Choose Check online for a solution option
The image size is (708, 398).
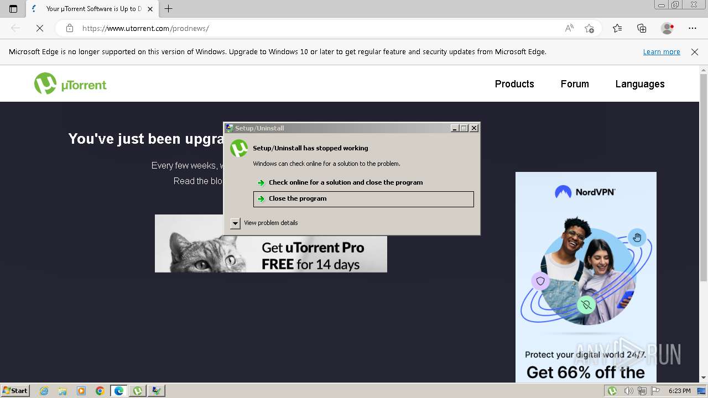click(x=363, y=182)
